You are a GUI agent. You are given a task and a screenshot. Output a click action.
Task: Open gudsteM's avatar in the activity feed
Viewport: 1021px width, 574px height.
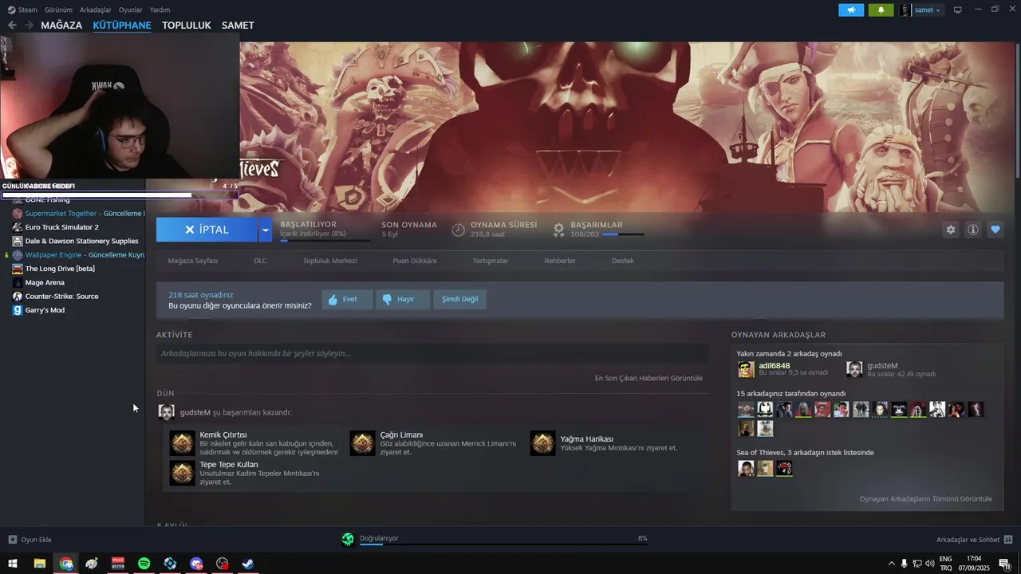click(x=166, y=412)
